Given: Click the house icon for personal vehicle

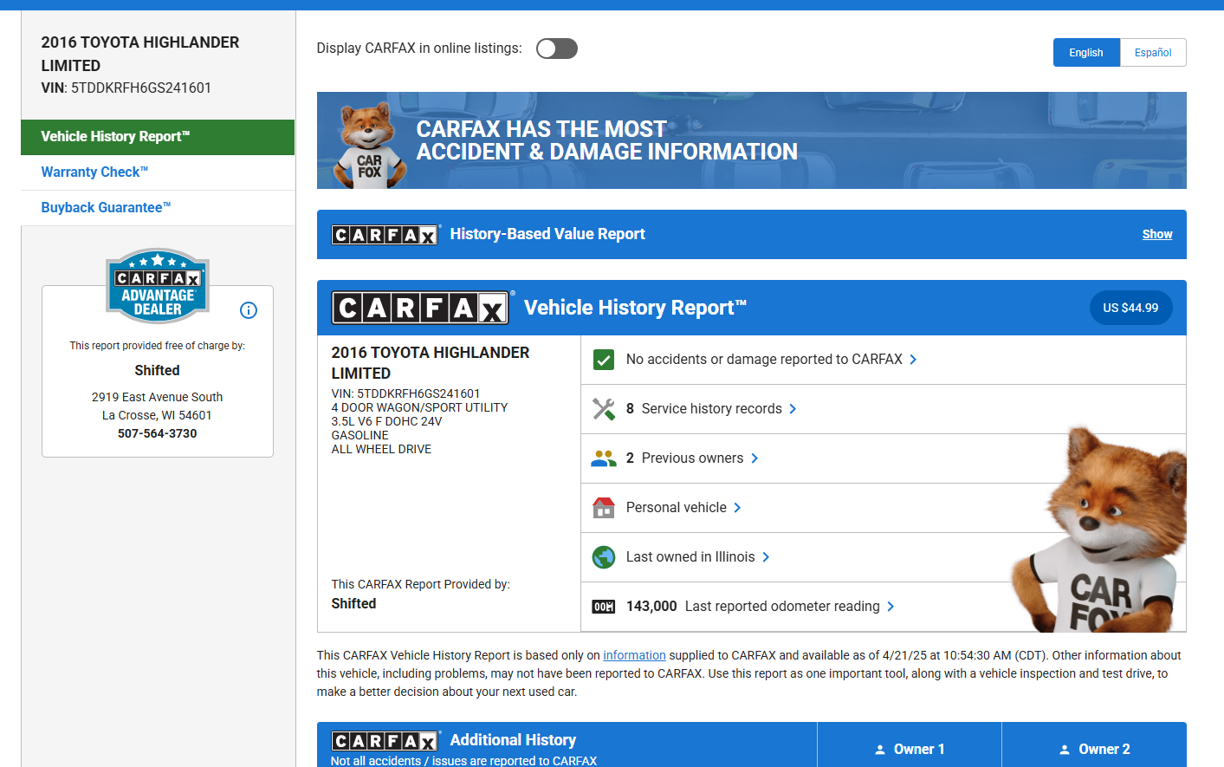Looking at the screenshot, I should point(604,508).
